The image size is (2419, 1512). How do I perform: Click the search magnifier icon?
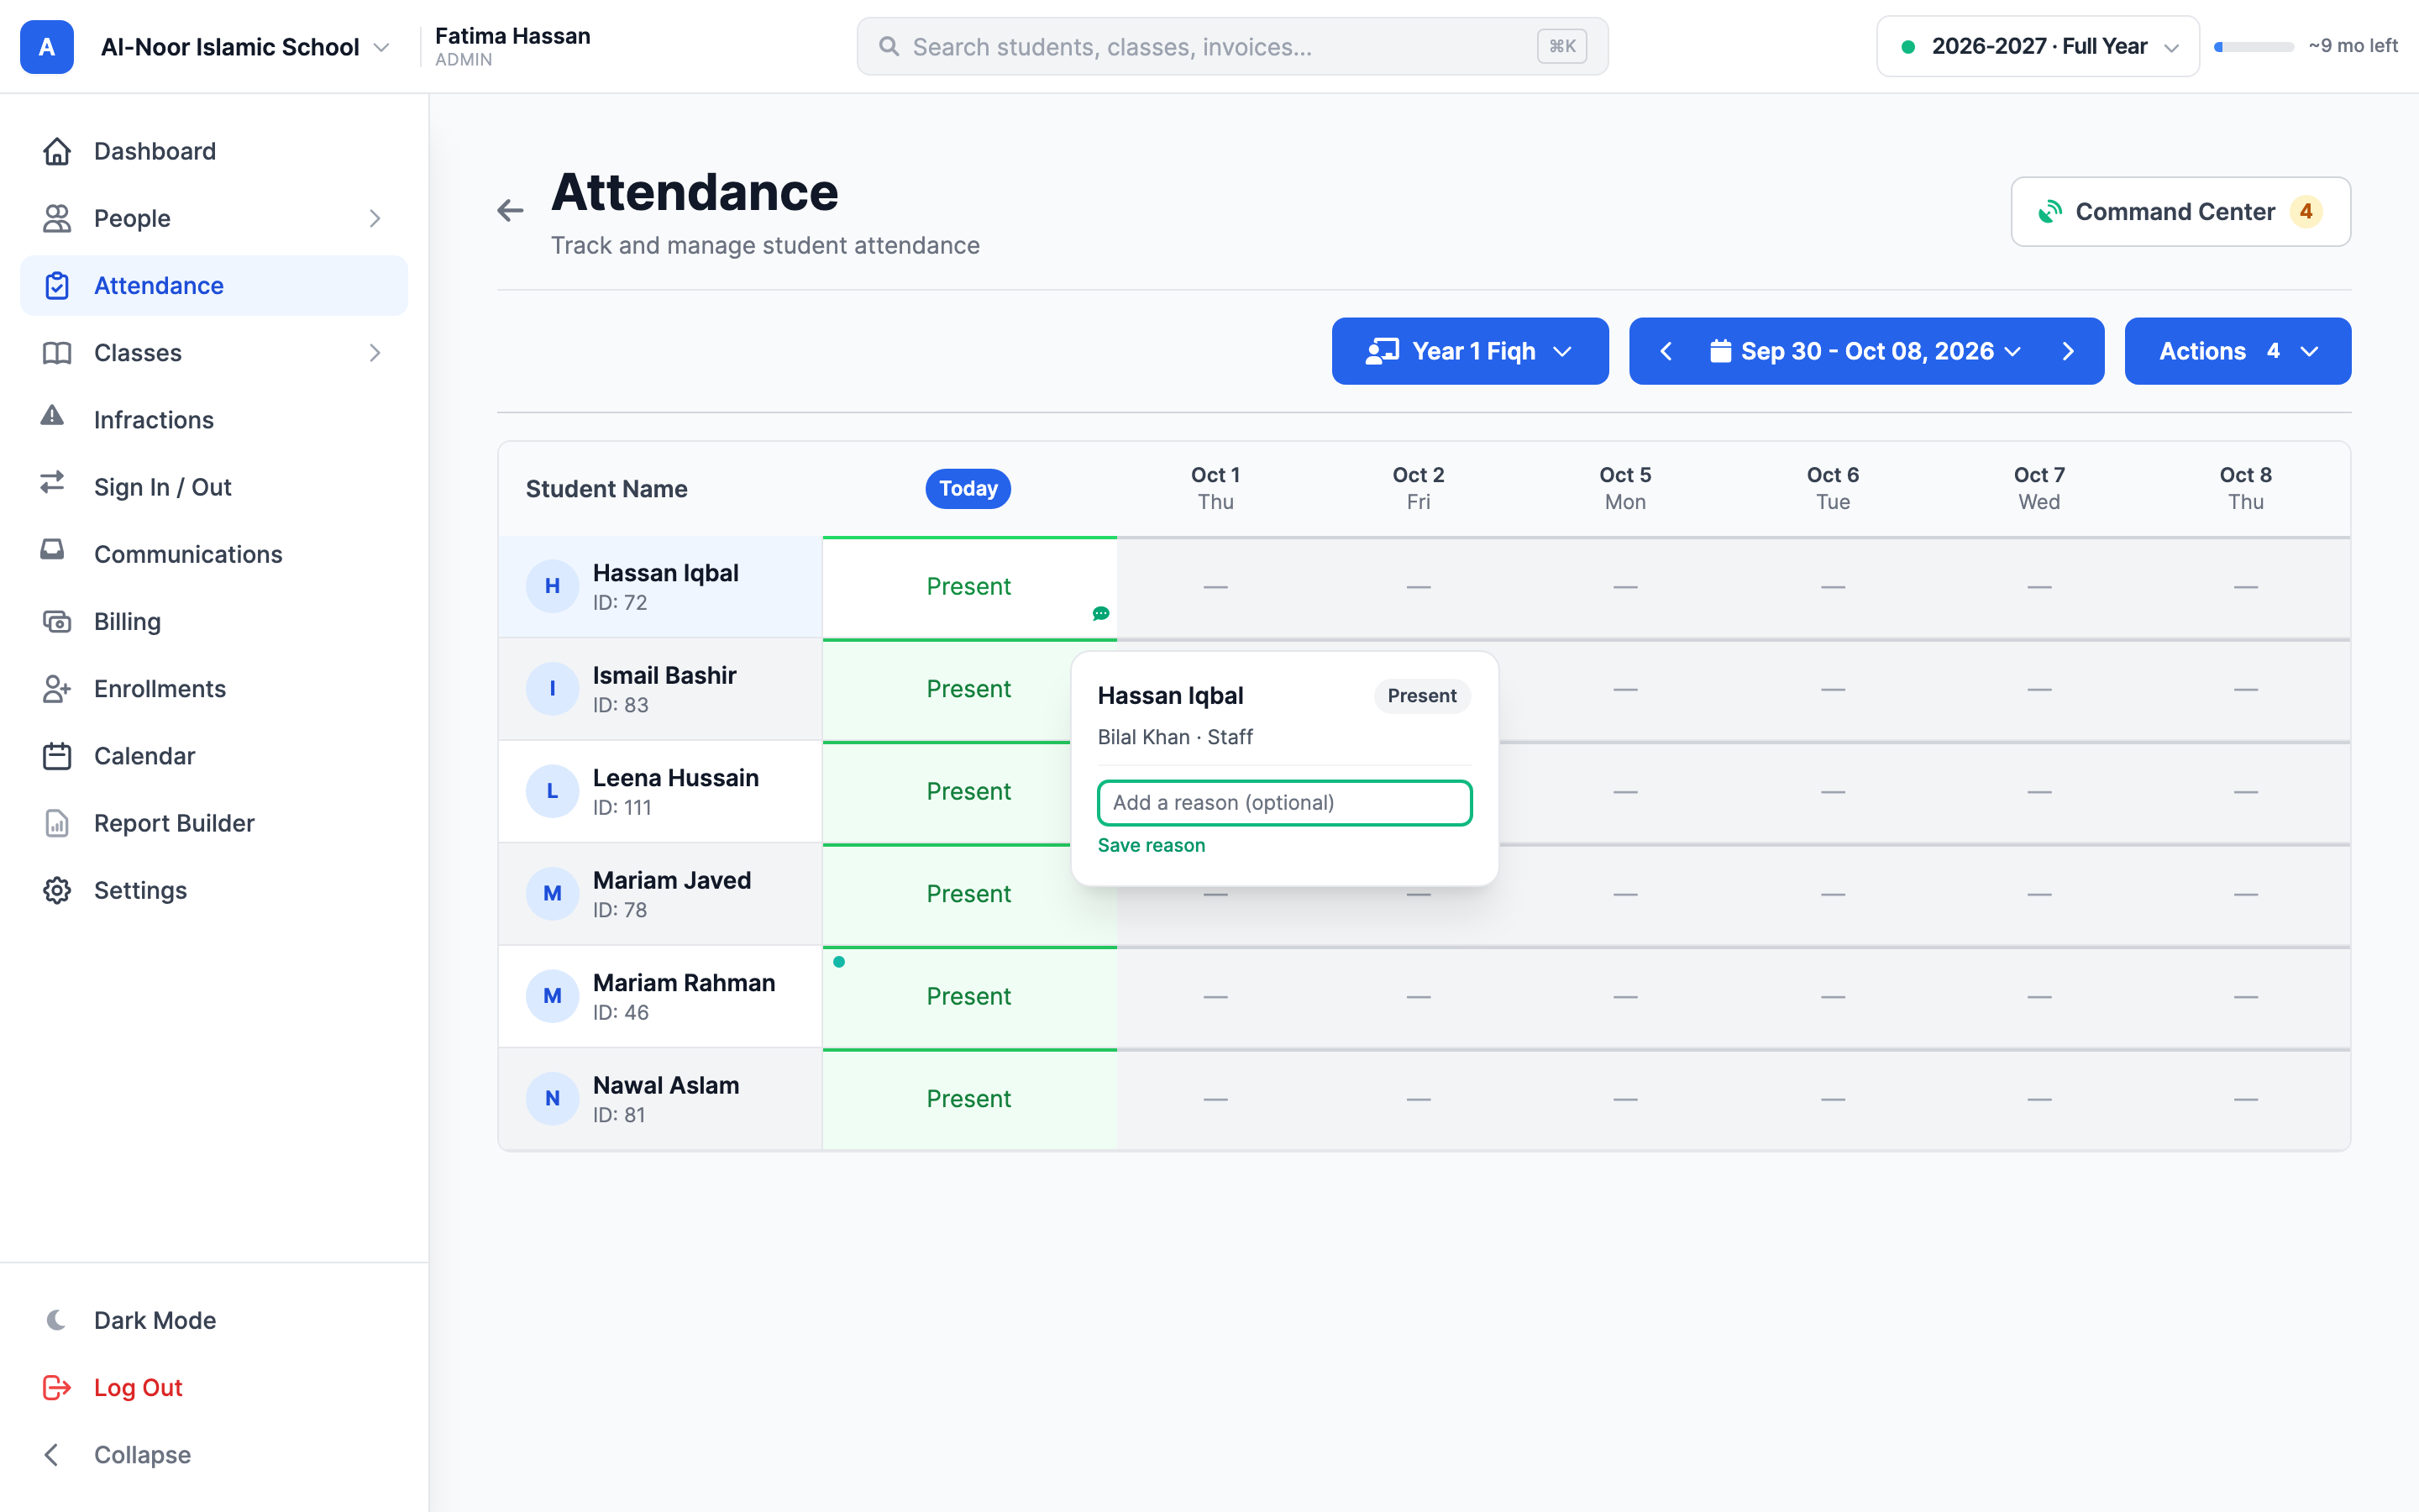tap(889, 46)
